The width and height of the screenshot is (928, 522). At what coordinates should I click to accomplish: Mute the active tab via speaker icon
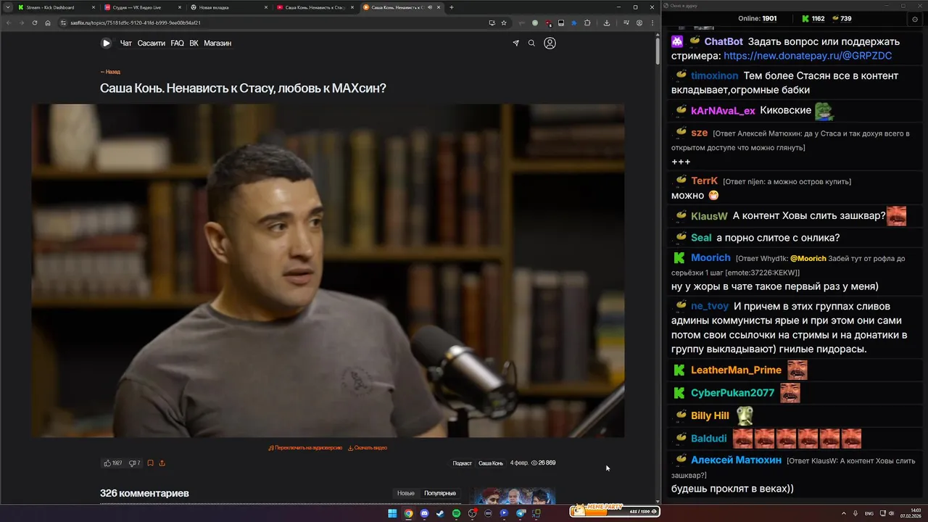430,7
